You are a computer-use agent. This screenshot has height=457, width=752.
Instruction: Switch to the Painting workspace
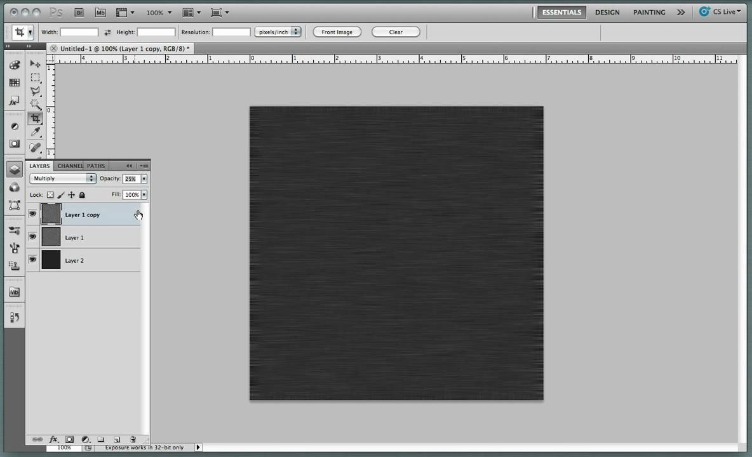click(649, 13)
